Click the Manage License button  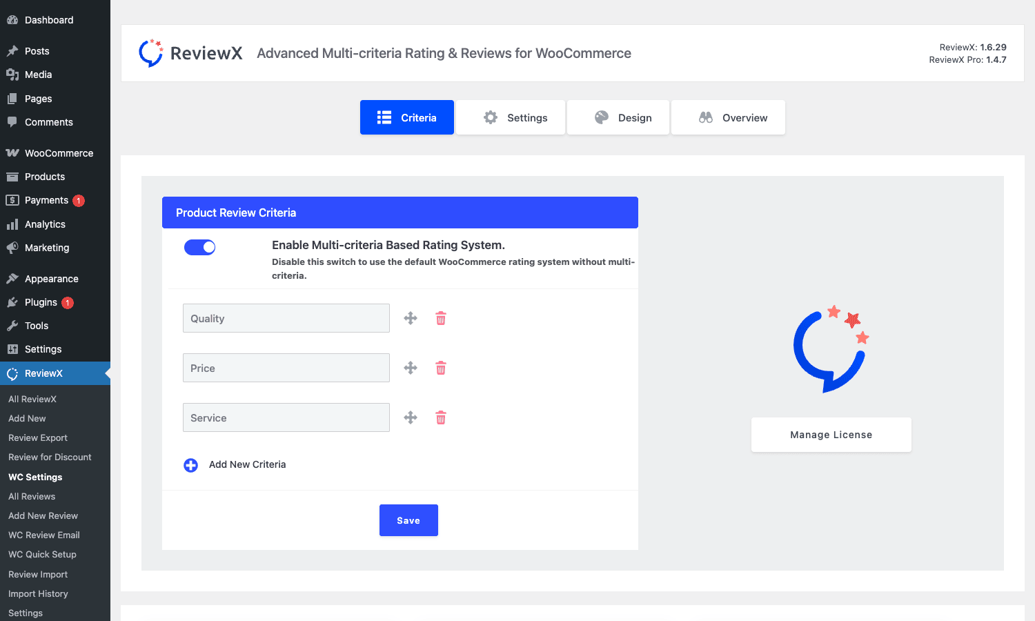click(831, 435)
